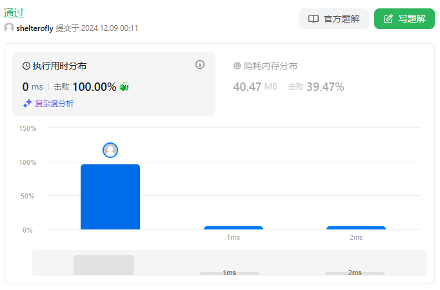Click the 1ms bar in the range selector
The height and width of the screenshot is (290, 440).
tap(230, 273)
